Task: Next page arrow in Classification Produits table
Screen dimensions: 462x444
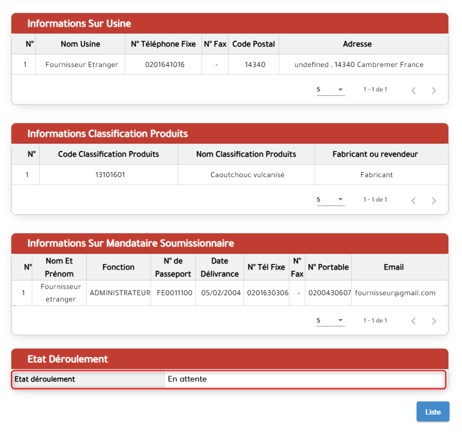Action: click(434, 200)
